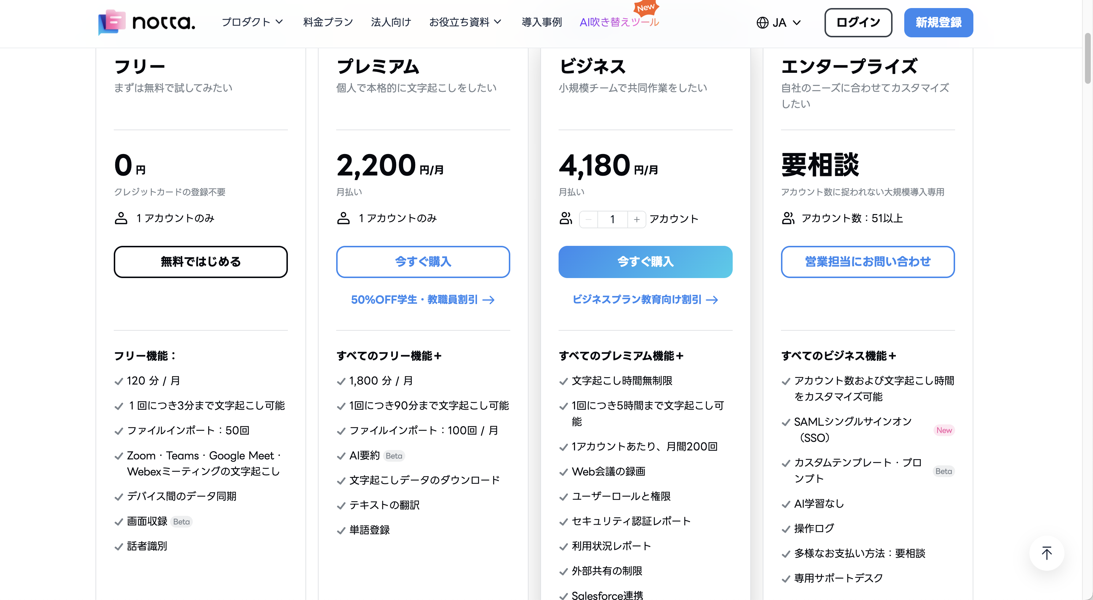Click the account count input field

pyautogui.click(x=612, y=220)
